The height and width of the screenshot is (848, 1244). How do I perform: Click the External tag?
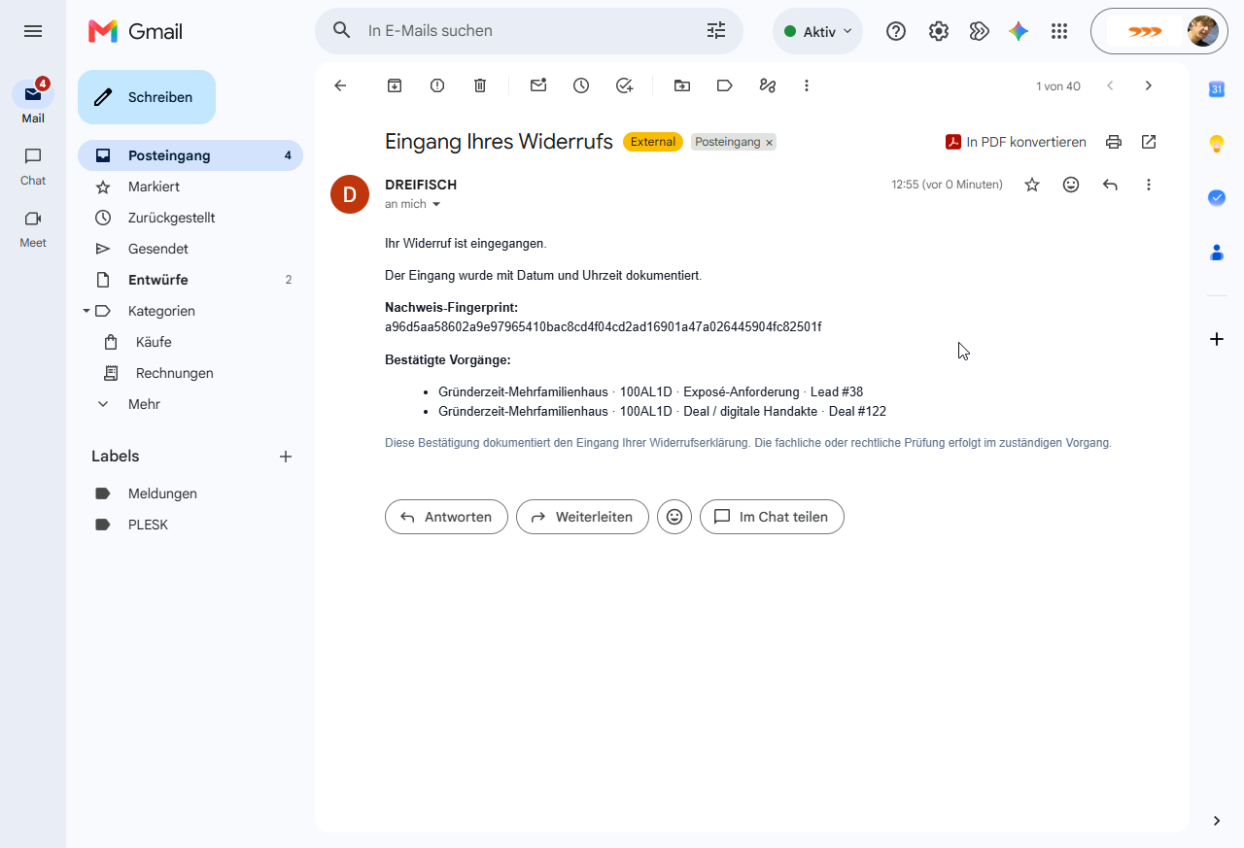coord(653,142)
